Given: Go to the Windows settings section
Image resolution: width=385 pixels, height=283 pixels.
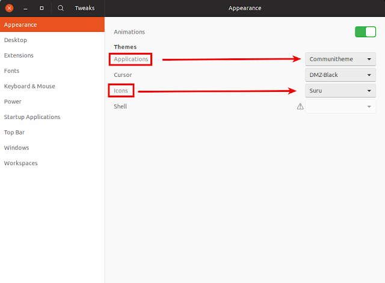Looking at the screenshot, I should click(x=52, y=148).
